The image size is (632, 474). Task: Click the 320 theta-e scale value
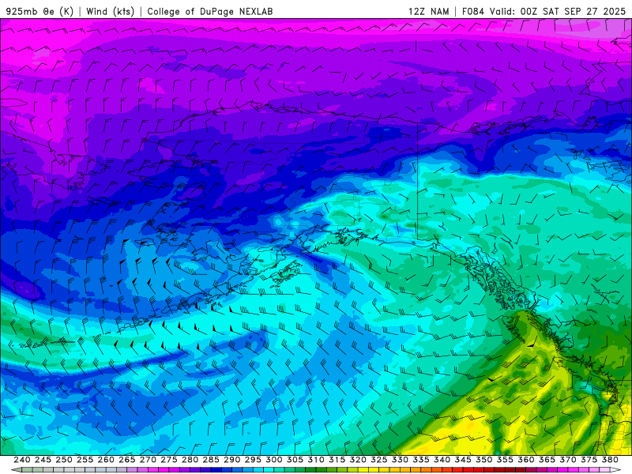click(x=358, y=460)
